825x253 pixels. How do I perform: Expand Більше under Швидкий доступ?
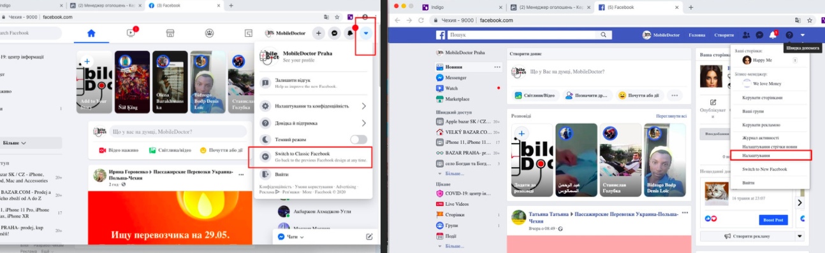pos(455,174)
